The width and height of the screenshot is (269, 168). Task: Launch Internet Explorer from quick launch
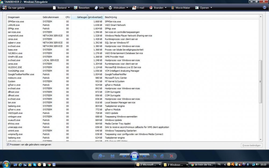pyautogui.click(x=20, y=165)
